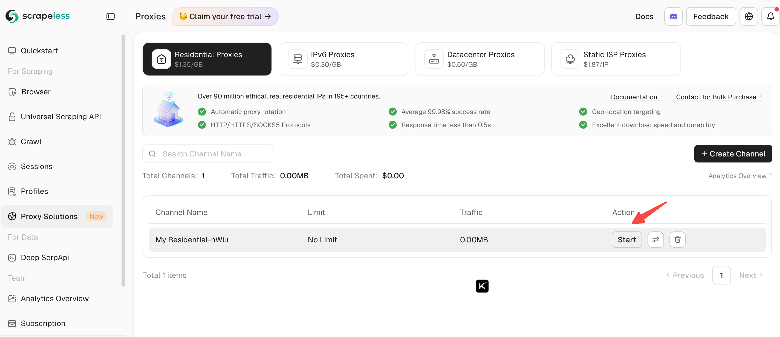Select the Sessions icon in the sidebar
The image size is (780, 337).
(12, 166)
